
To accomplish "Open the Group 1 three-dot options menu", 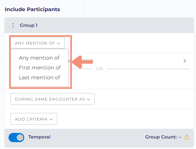I will pyautogui.click(x=13, y=26).
